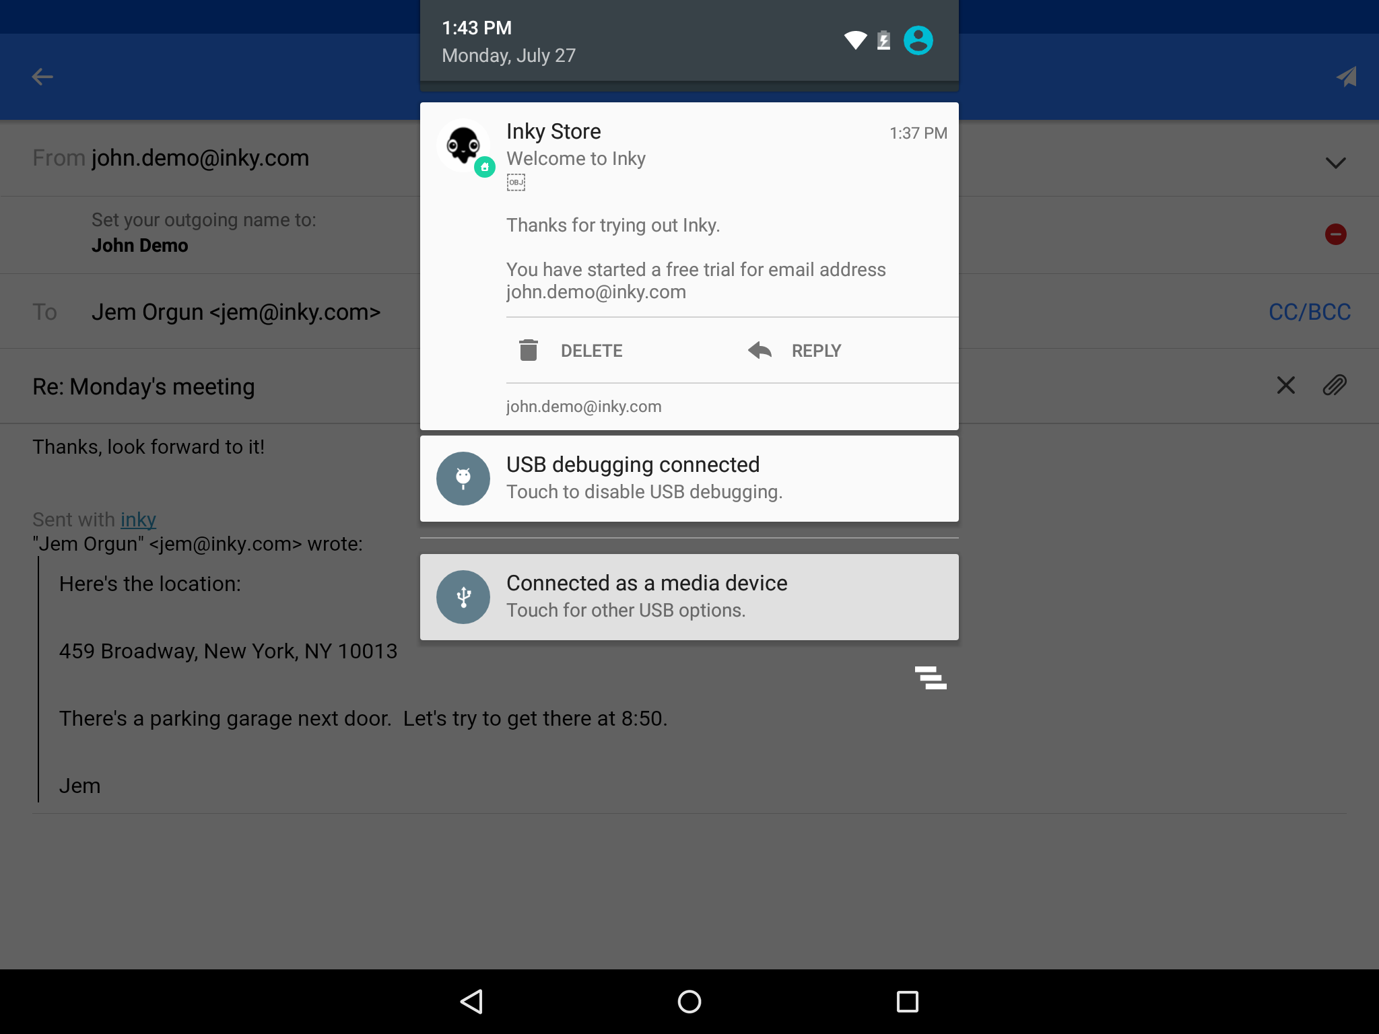Tap the Inky Store avatar icon

[x=463, y=145]
